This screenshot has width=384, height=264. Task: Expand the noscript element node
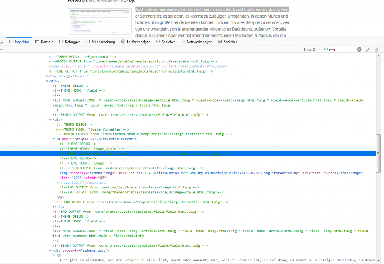(x=57, y=182)
